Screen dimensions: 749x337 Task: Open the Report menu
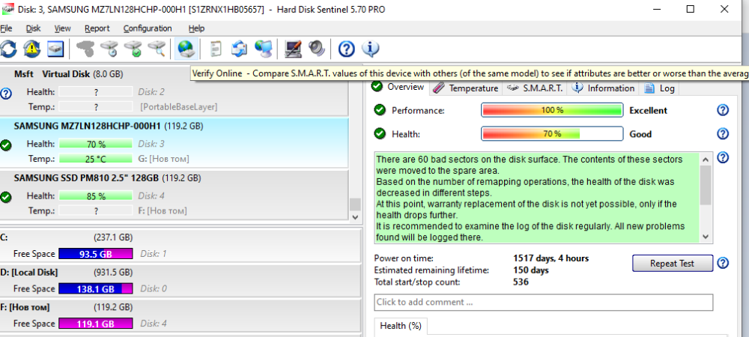(x=97, y=28)
